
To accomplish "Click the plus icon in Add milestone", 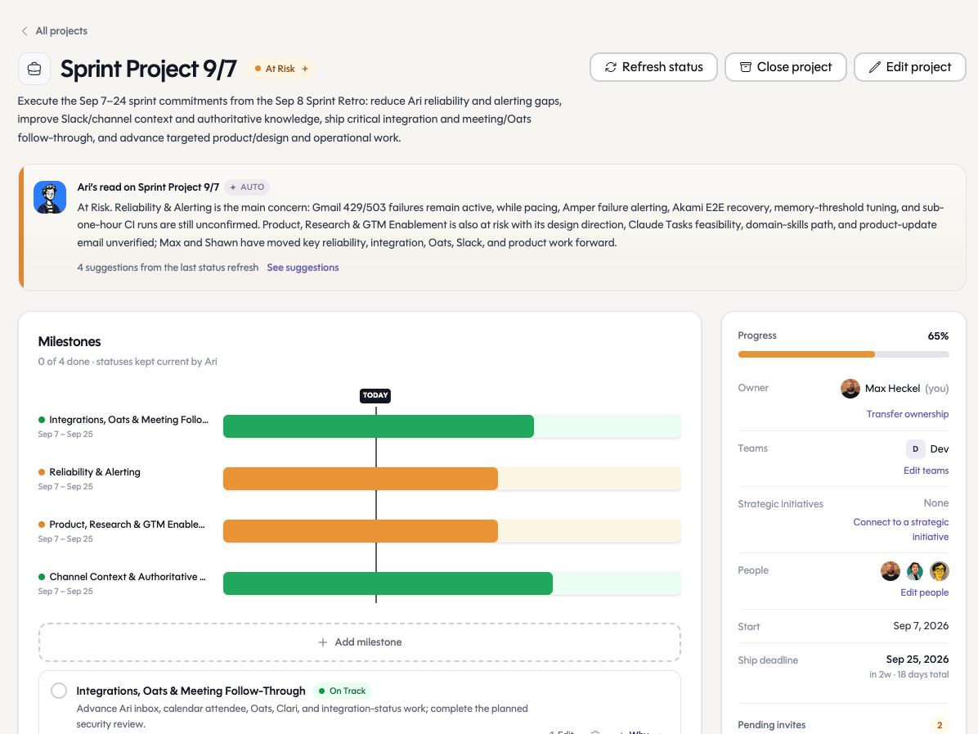I will point(322,642).
